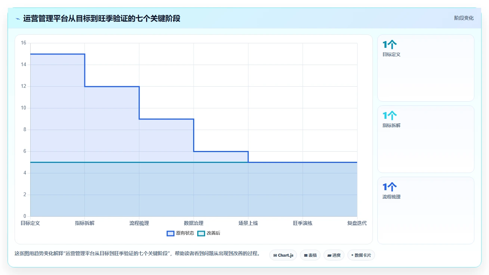
Task: Click the blue 原有状态 legend color box
Action: (170, 233)
